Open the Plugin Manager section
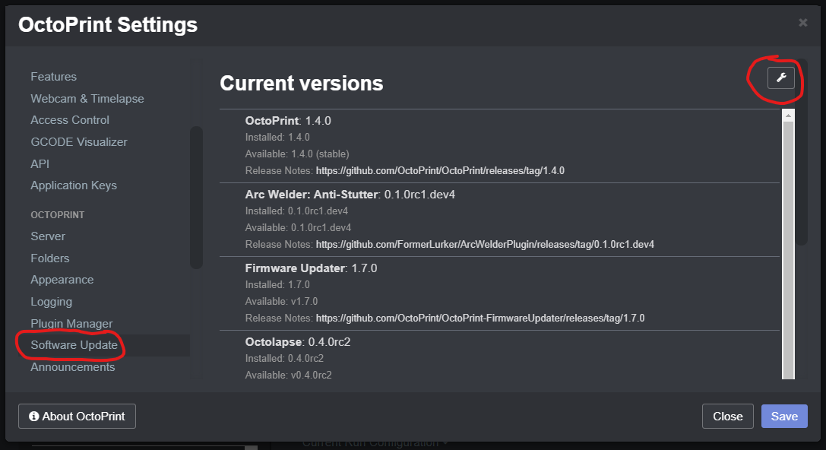826x450 pixels. (71, 323)
